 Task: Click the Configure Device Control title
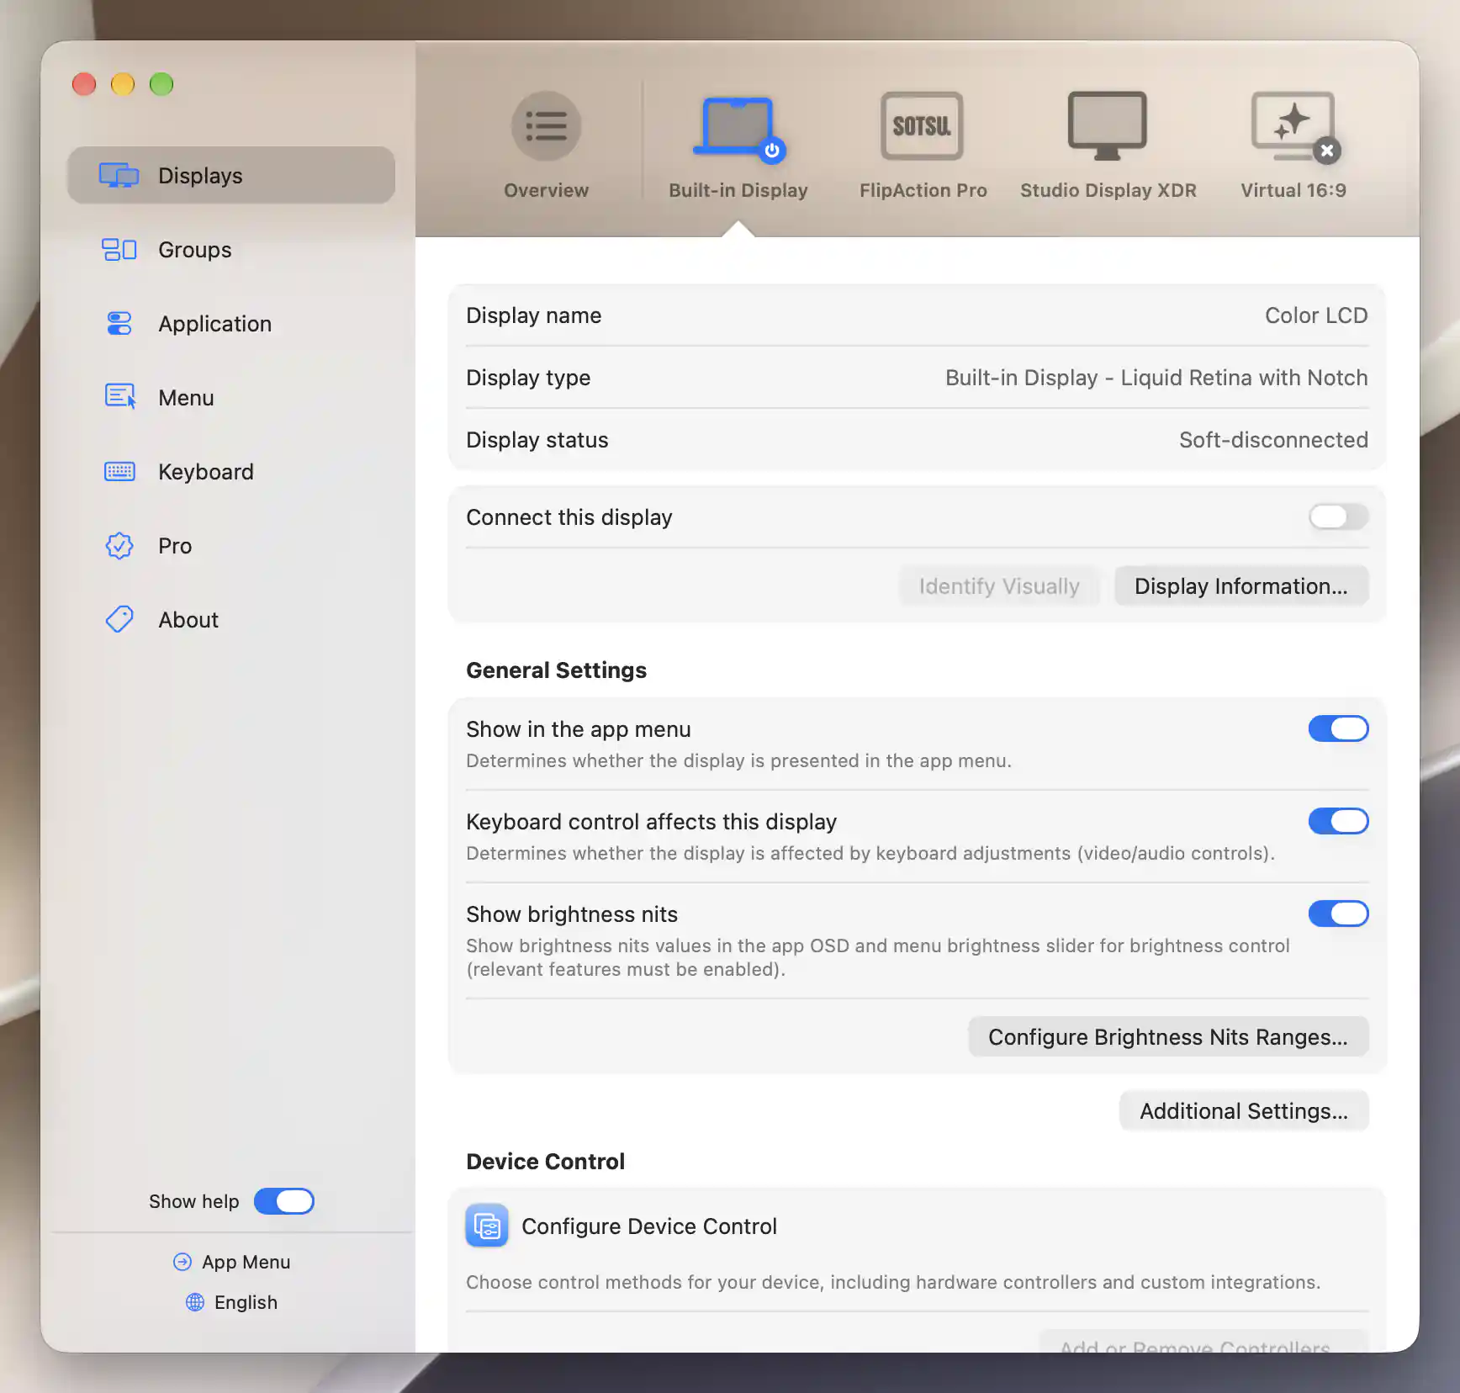649,1226
